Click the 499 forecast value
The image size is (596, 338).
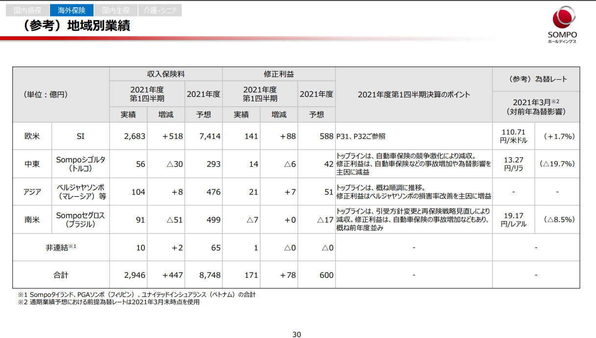pos(214,220)
